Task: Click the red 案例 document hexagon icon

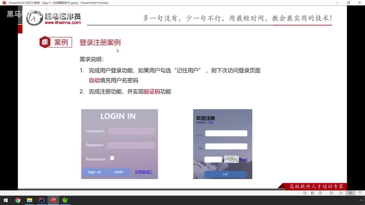Action: (x=45, y=42)
